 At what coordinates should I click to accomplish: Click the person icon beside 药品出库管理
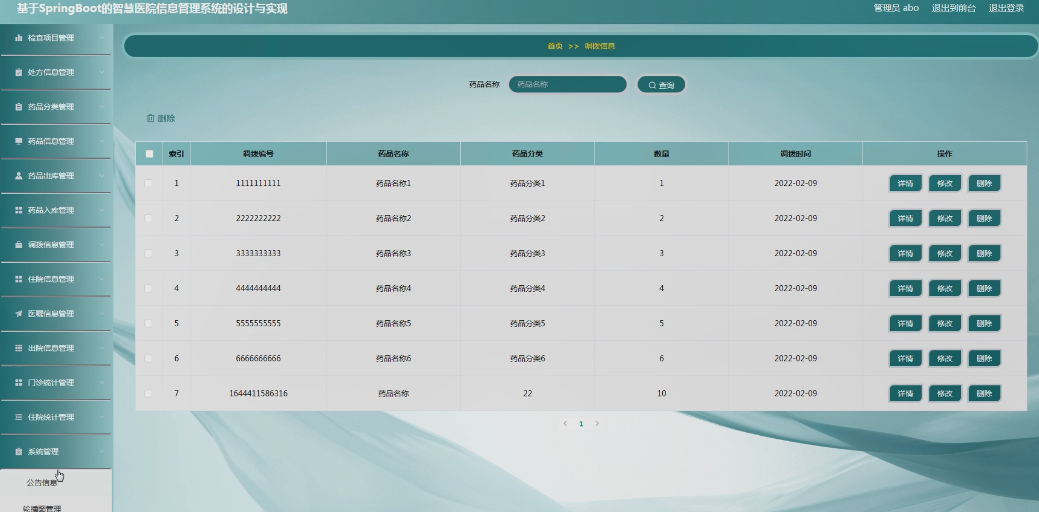(18, 176)
